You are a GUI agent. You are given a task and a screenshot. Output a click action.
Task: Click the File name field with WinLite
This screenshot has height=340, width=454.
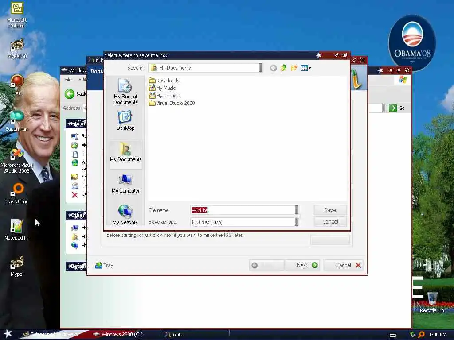tap(243, 210)
